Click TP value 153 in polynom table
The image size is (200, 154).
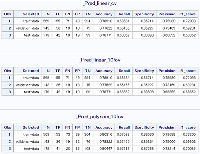[57, 134]
